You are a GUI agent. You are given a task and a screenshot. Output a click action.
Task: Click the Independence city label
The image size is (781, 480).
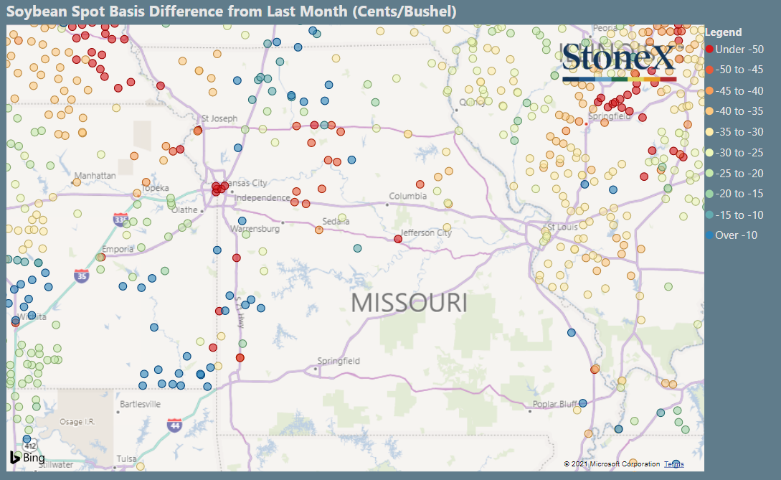(262, 198)
